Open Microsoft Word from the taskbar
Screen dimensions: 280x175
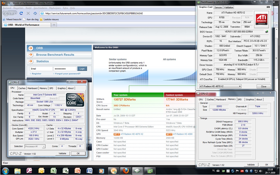pyautogui.click(x=90, y=171)
